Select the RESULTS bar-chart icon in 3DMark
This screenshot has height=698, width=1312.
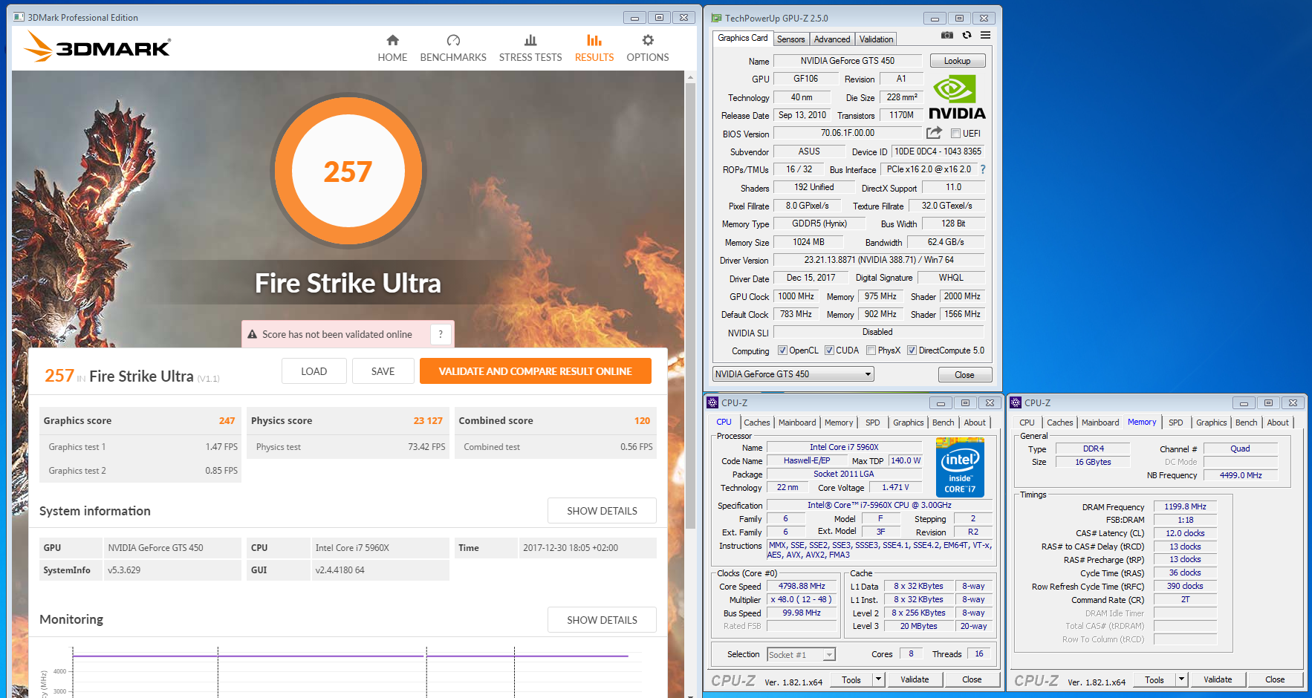[x=594, y=40]
